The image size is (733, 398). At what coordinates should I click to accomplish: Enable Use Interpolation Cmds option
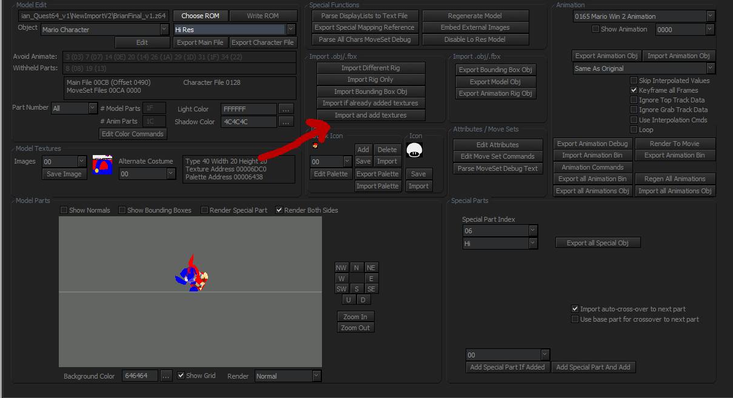(x=634, y=120)
